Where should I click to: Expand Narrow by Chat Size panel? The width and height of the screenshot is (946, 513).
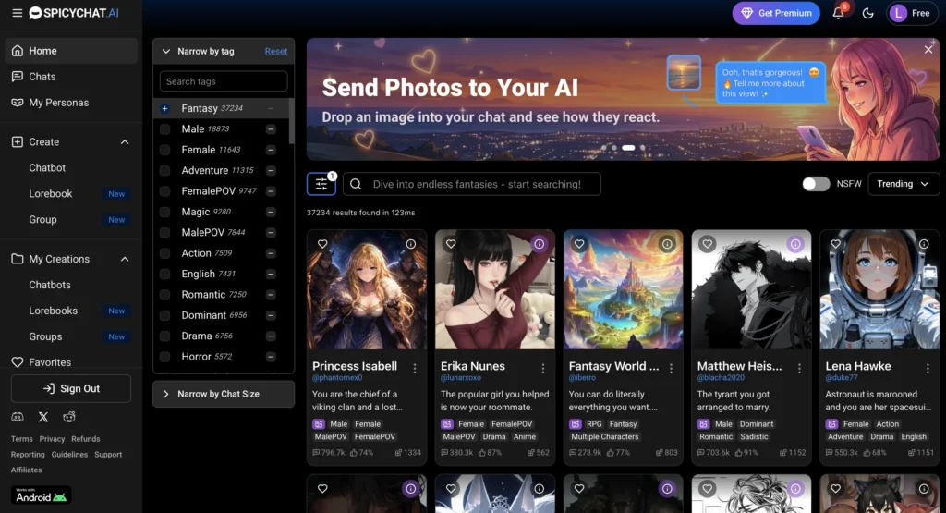(224, 394)
